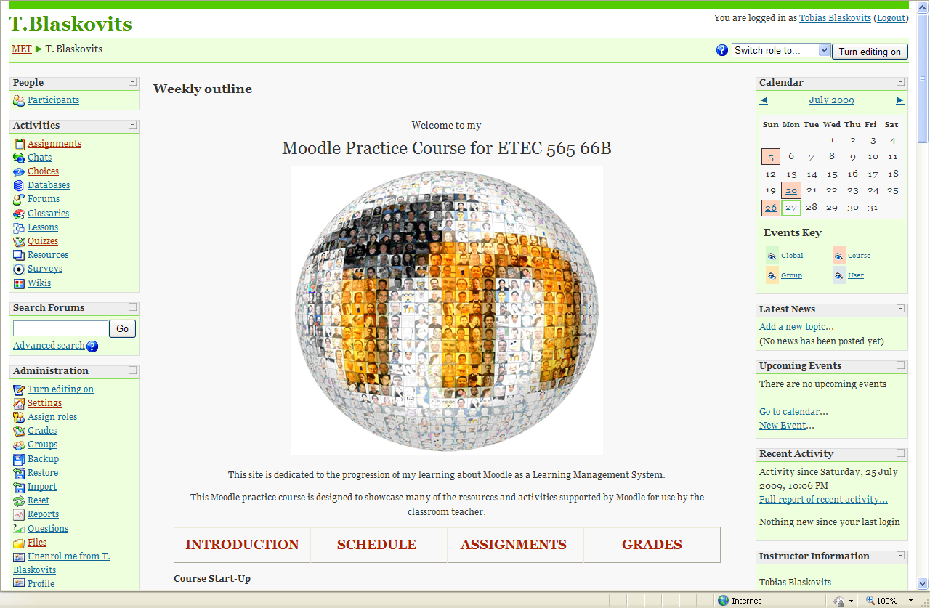Click the Logout link
Viewport: 930px width, 608px height.
coord(891,18)
